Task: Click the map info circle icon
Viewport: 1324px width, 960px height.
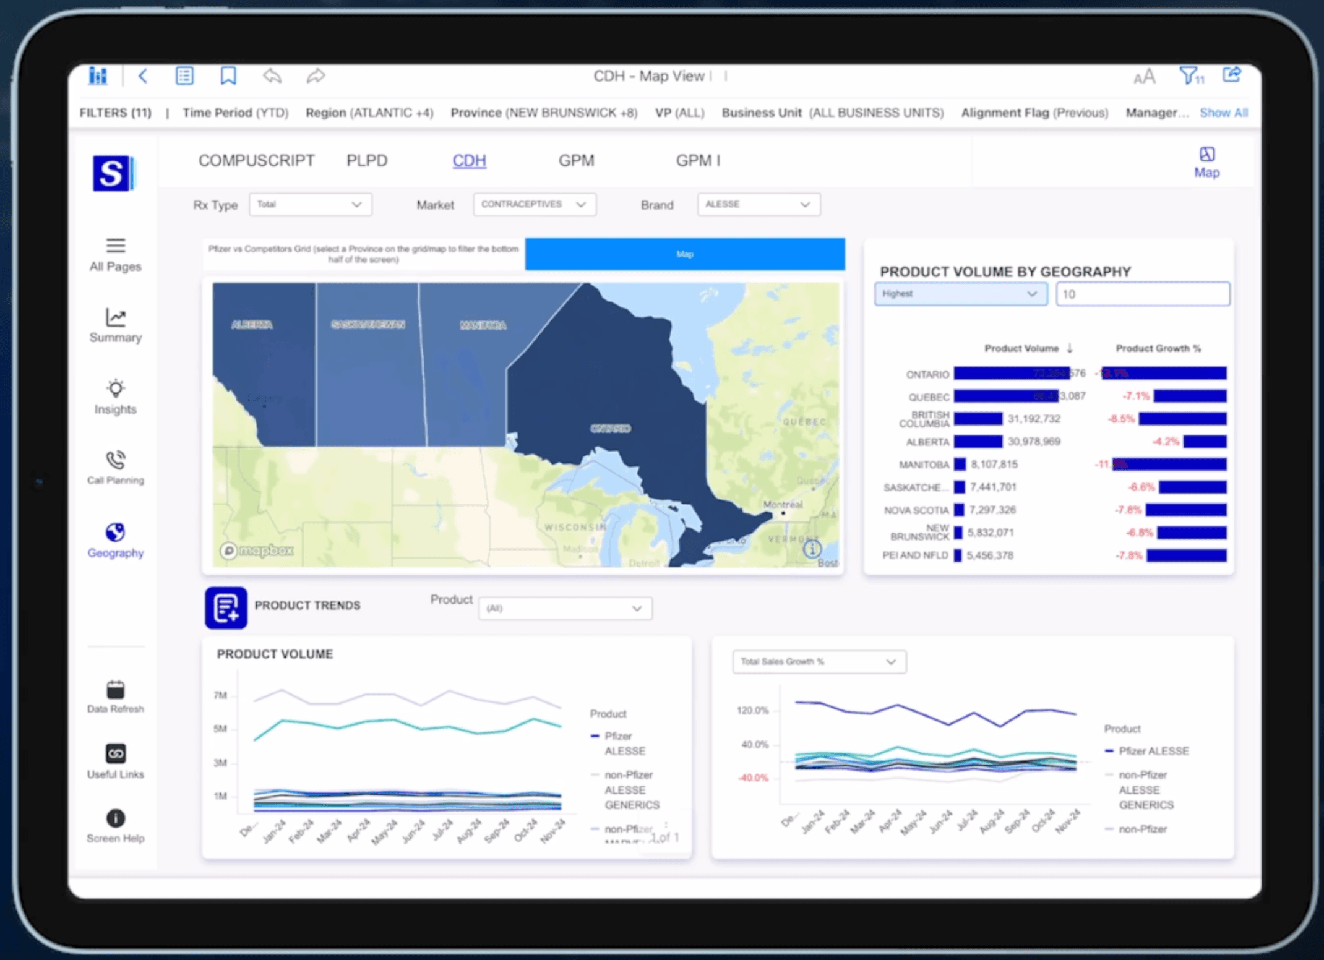Action: (x=812, y=548)
